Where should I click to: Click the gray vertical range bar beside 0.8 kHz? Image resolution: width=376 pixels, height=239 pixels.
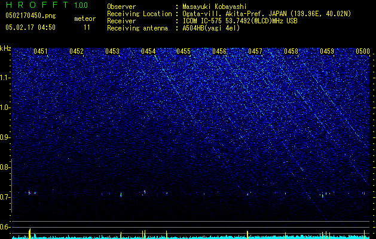tap(11, 186)
